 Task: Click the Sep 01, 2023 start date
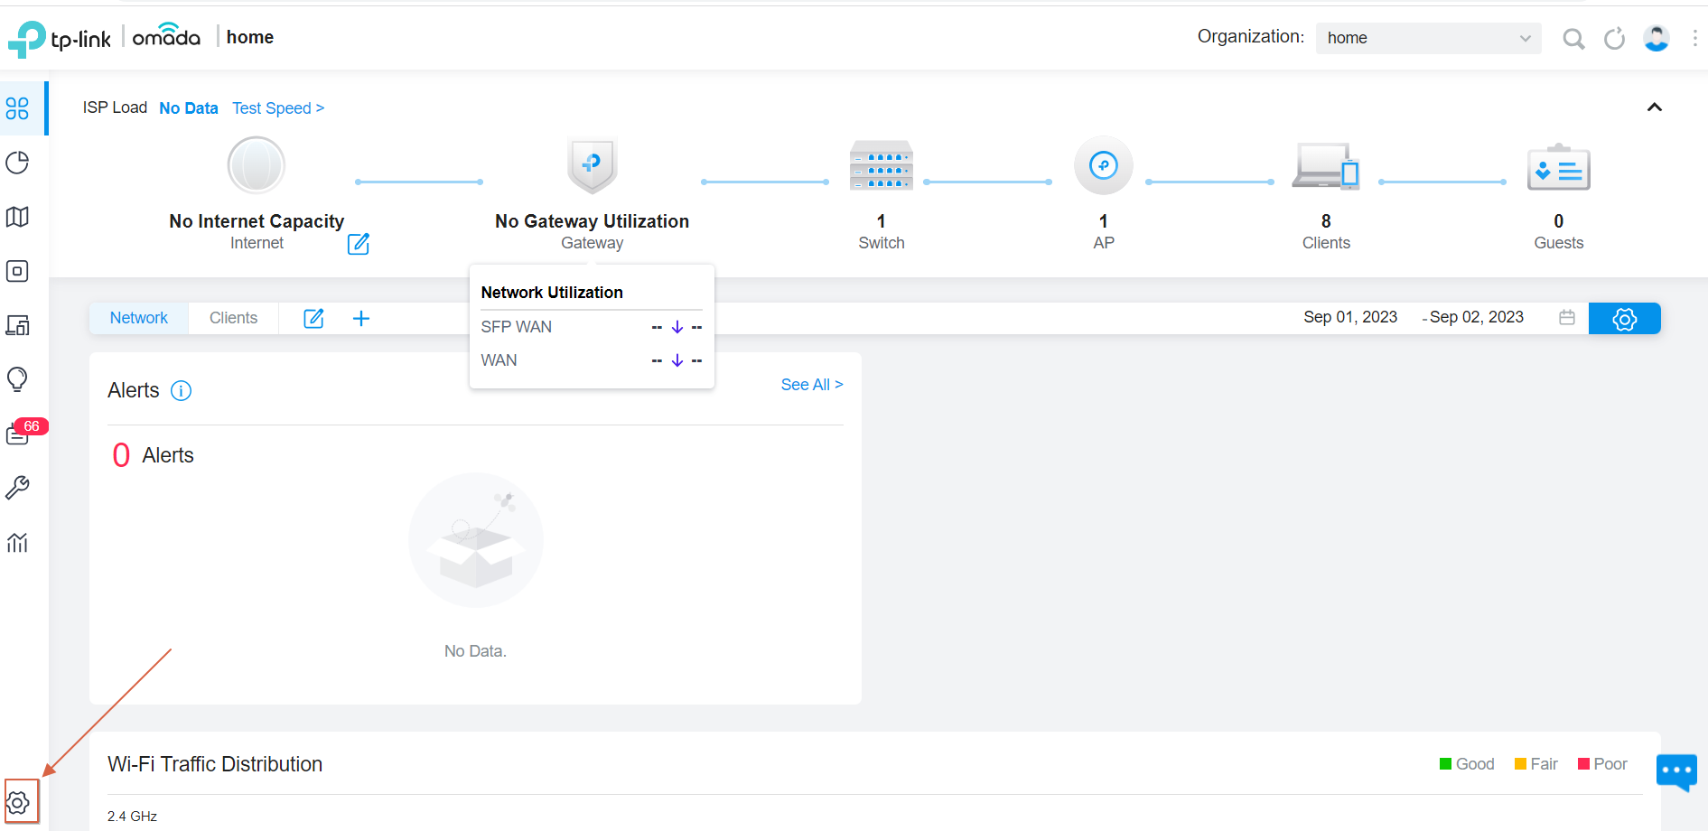[x=1350, y=317]
